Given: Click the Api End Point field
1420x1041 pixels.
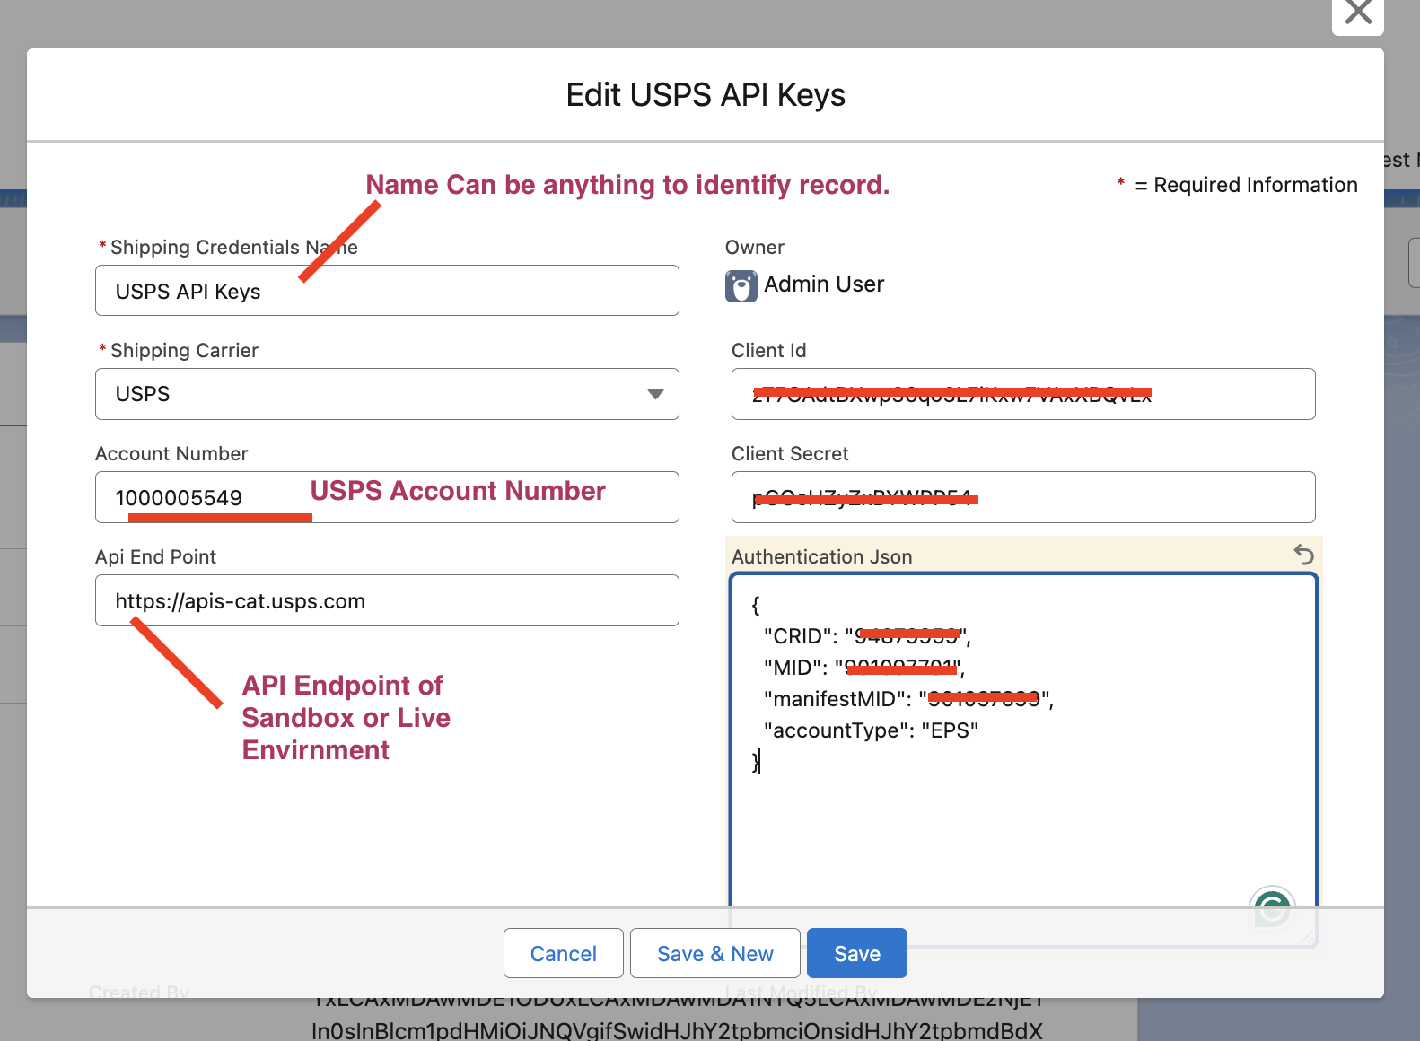Looking at the screenshot, I should coord(387,600).
